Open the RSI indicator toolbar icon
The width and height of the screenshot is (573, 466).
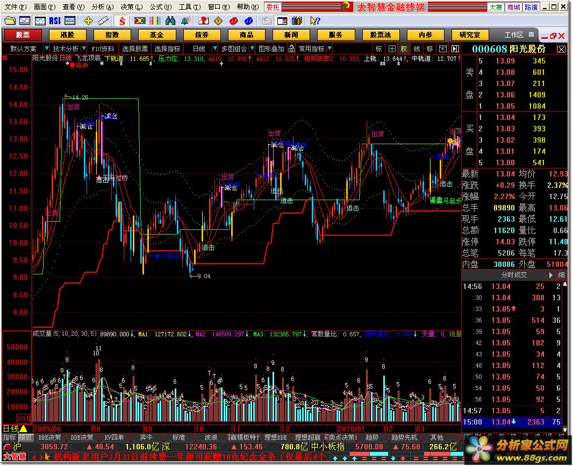[55, 21]
